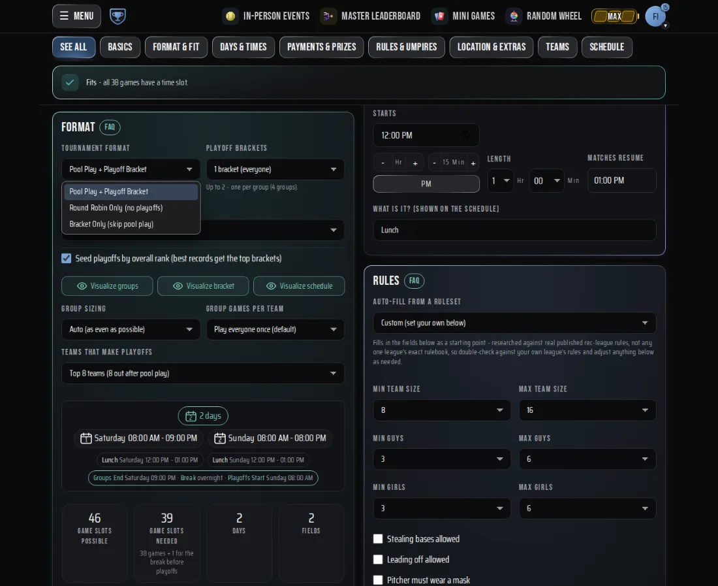This screenshot has width=718, height=586.
Task: Increase the start hour with plus
Action: [415, 163]
